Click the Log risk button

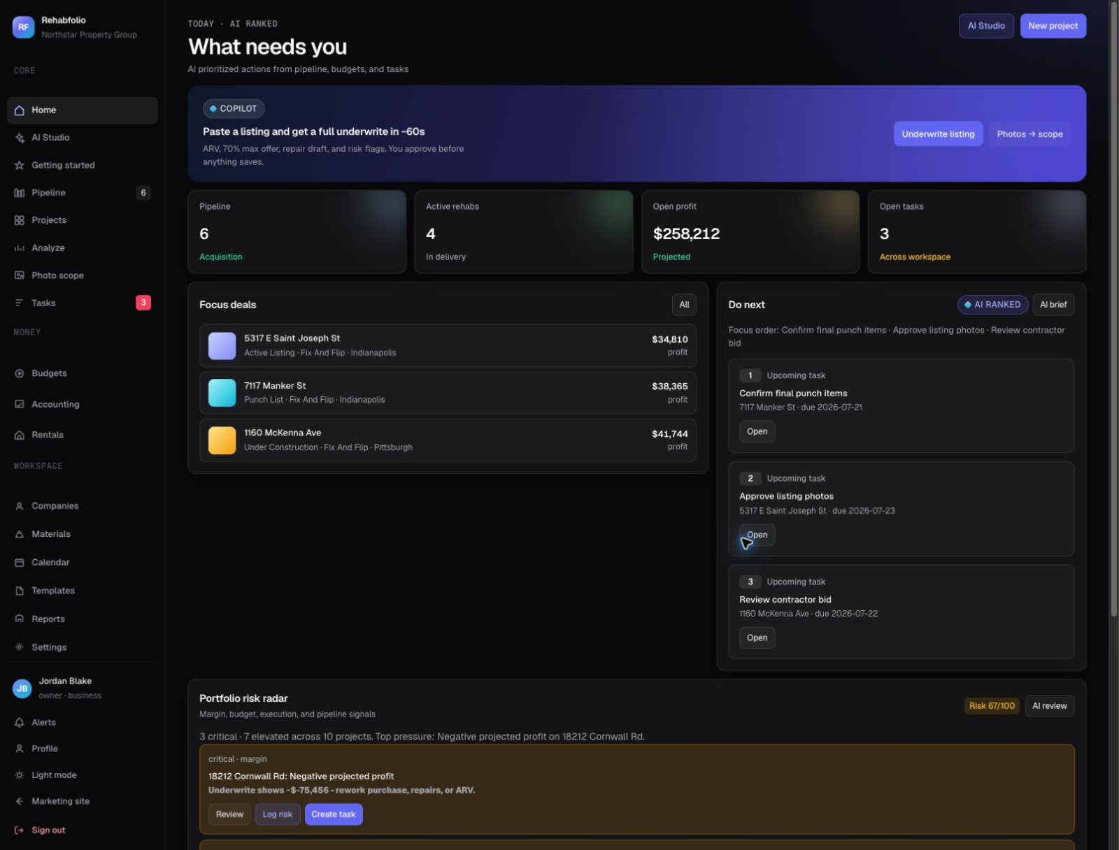(278, 814)
